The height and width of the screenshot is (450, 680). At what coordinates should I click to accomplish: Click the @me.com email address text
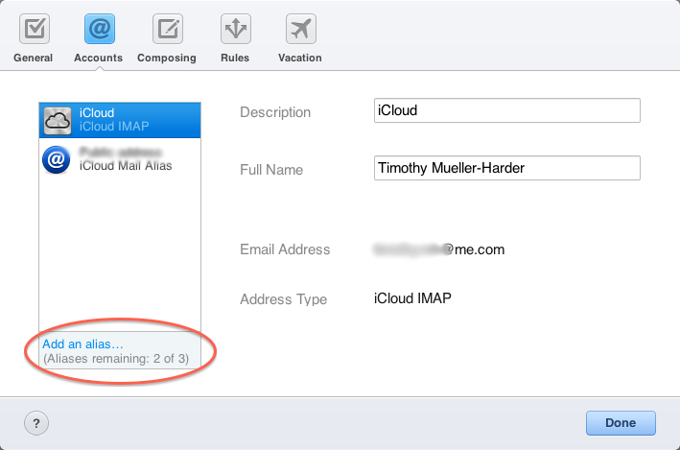(439, 249)
